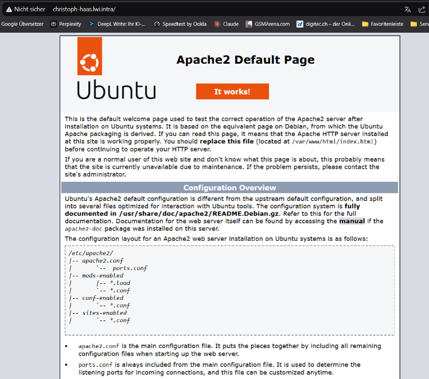Image resolution: width=429 pixels, height=379 pixels.
Task: Open the Favoritenleiste bookmark folder
Action: click(383, 24)
